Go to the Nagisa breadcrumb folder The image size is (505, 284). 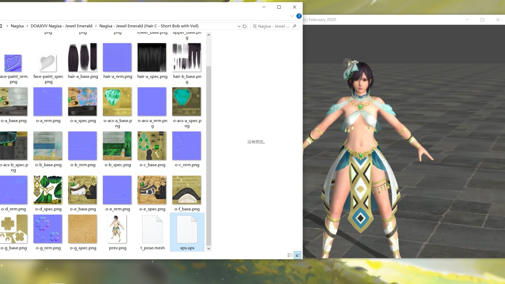pyautogui.click(x=17, y=26)
